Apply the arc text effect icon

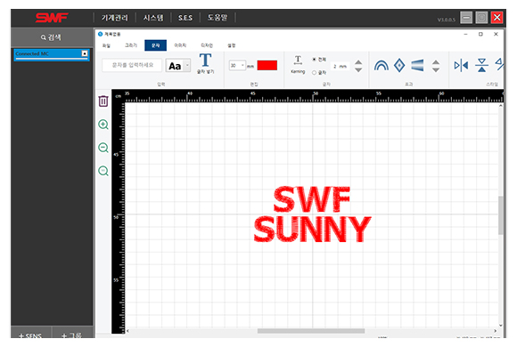382,65
